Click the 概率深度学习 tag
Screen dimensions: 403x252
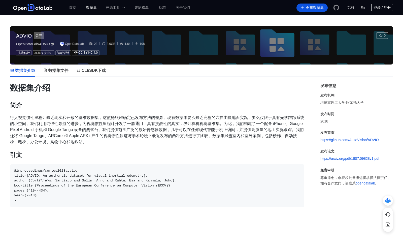tap(44, 53)
